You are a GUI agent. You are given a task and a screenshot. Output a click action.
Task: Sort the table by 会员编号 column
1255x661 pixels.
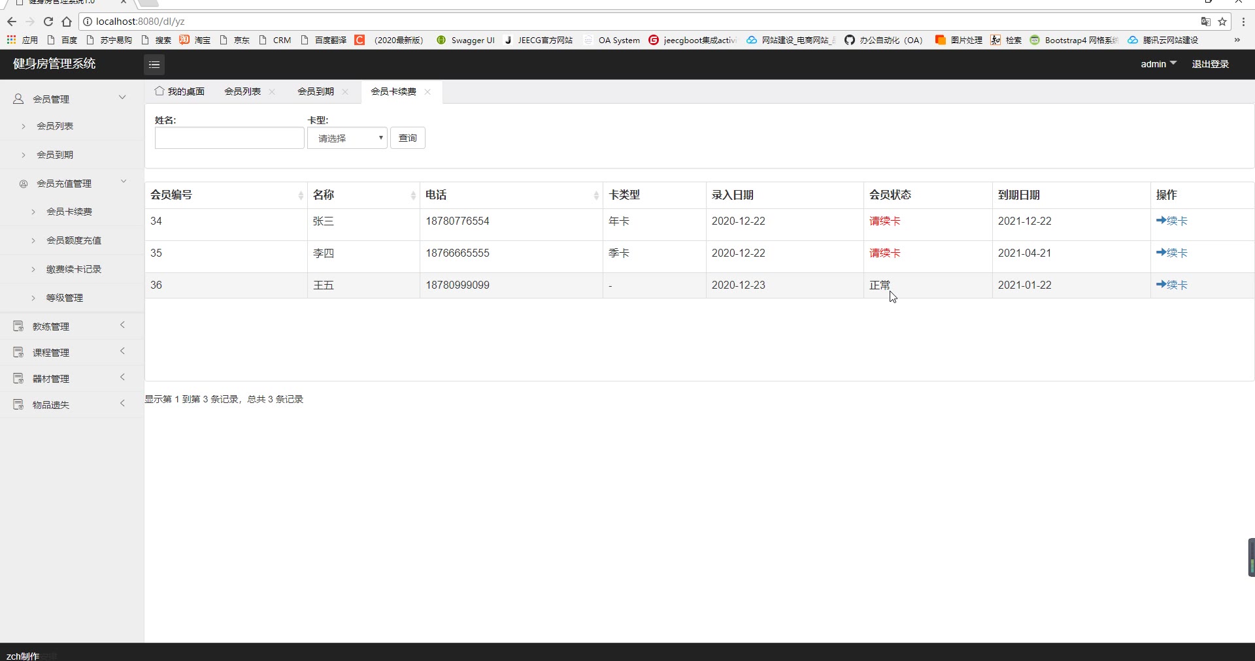pyautogui.click(x=226, y=195)
